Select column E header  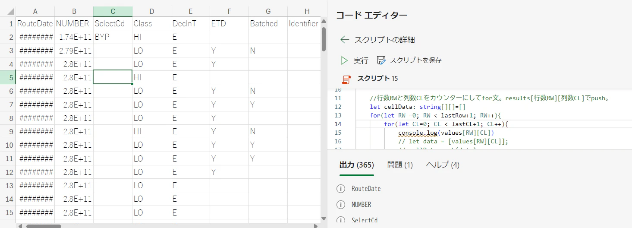pyautogui.click(x=190, y=12)
